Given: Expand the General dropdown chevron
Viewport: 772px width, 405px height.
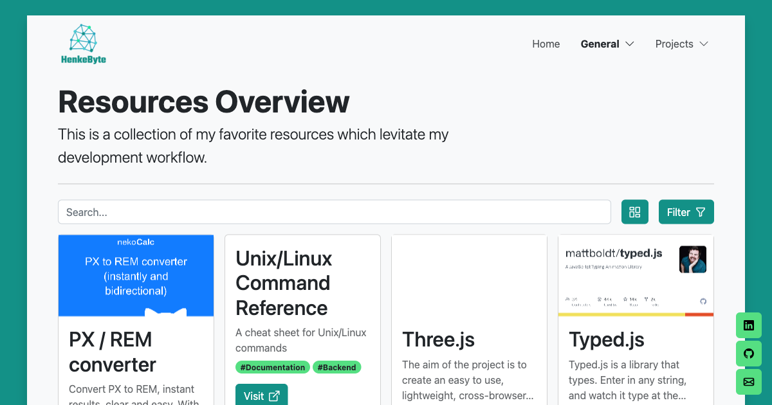Looking at the screenshot, I should pos(630,44).
